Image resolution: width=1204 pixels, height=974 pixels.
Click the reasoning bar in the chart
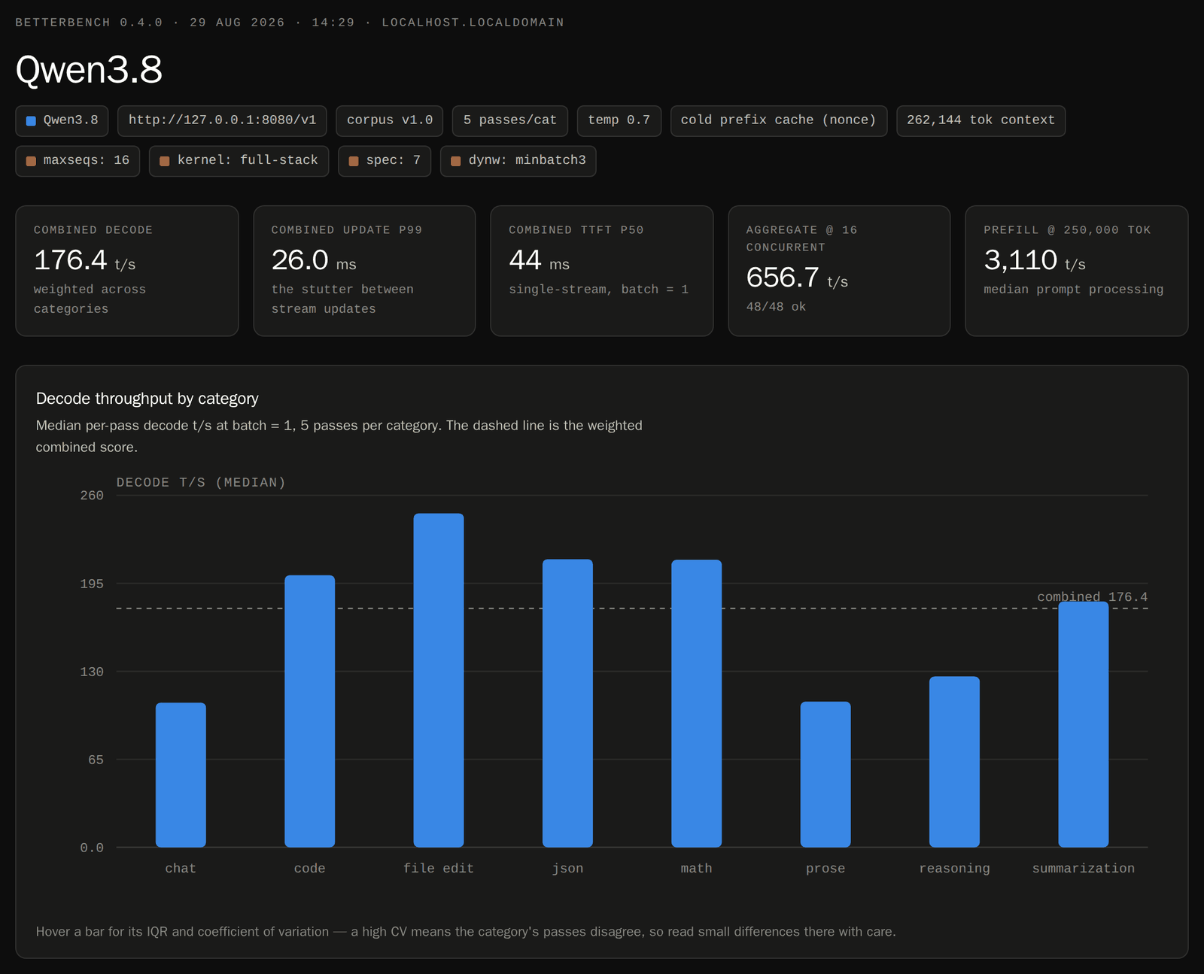[954, 762]
